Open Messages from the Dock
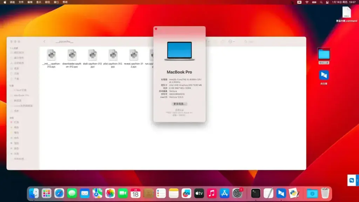359x202 pixels. (x=72, y=194)
